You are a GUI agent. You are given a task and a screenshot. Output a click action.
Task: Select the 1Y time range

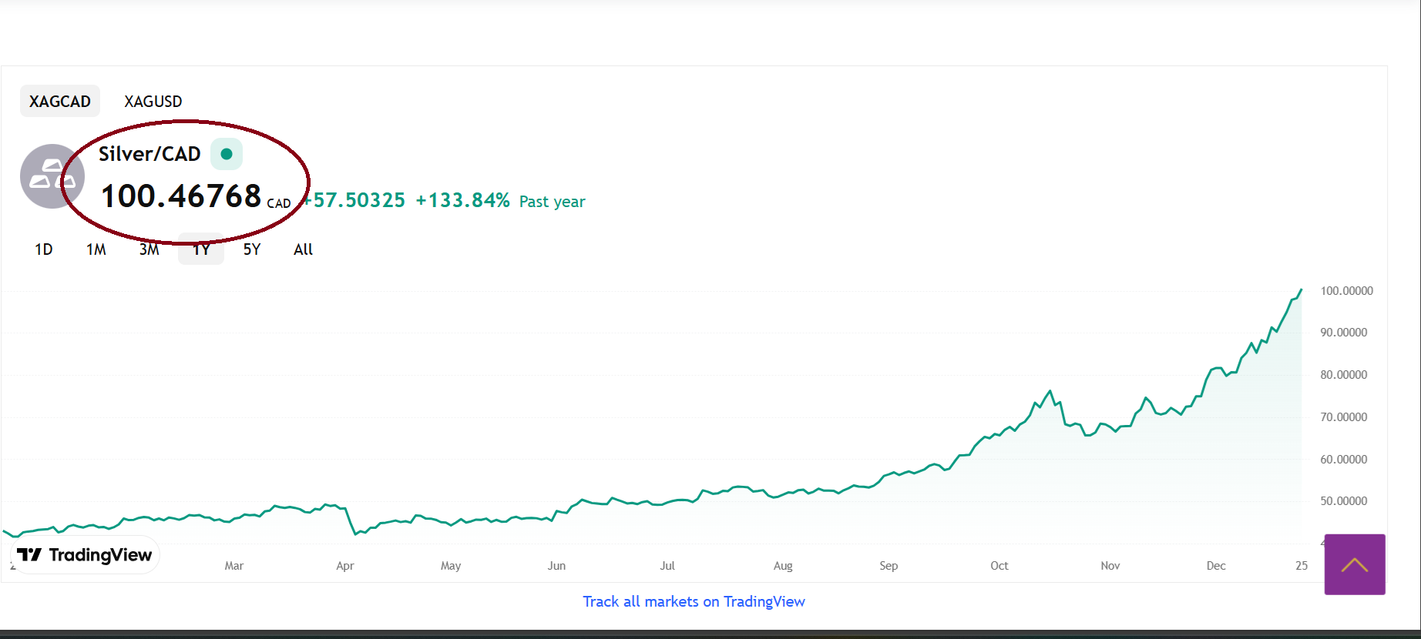(201, 249)
